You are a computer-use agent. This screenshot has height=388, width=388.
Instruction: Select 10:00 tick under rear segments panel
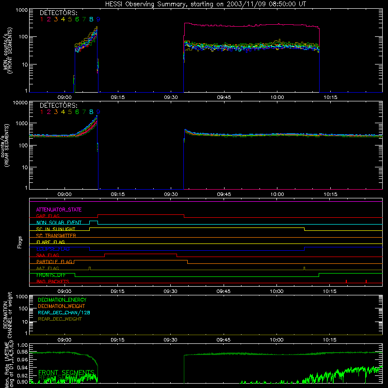point(277,194)
